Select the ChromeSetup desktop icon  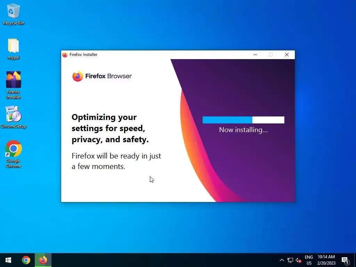click(x=14, y=117)
